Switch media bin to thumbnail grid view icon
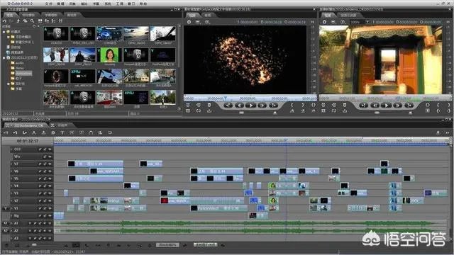Image resolution: width=454 pixels, height=255 pixels. [40, 21]
